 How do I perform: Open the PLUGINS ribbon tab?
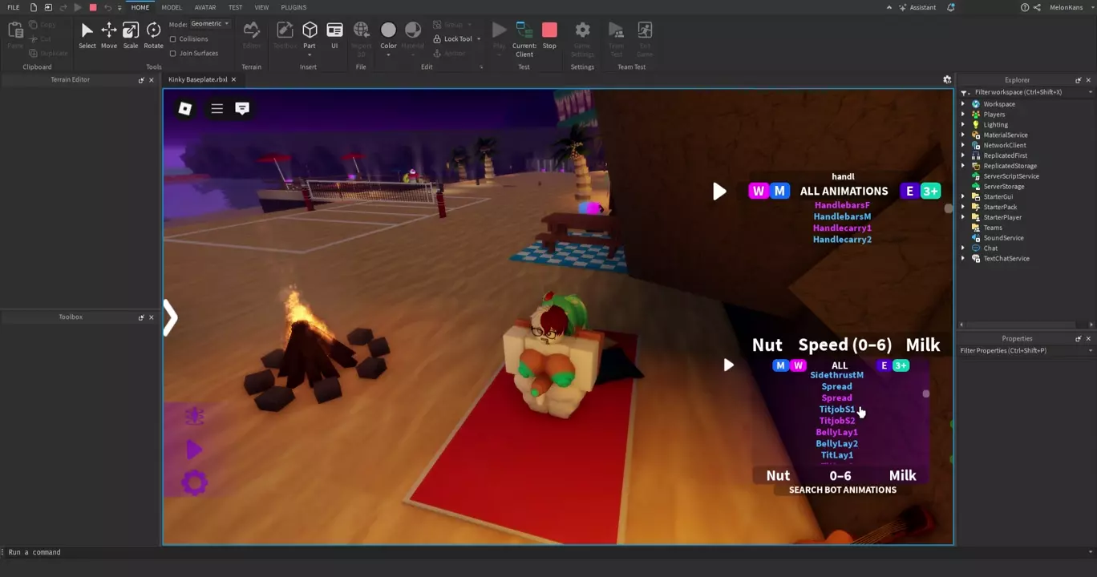coord(293,7)
